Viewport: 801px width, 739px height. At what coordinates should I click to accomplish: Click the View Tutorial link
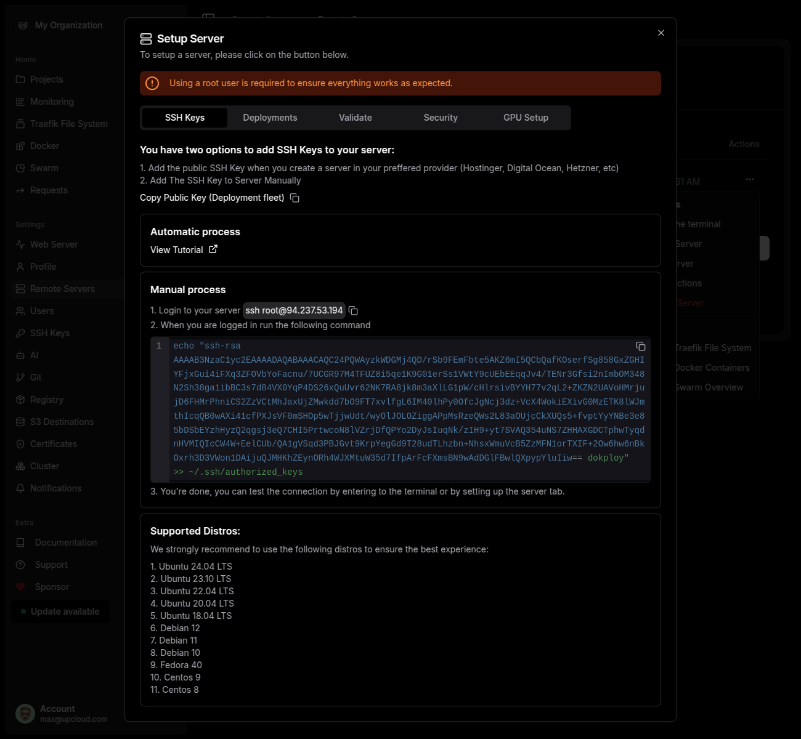click(177, 250)
